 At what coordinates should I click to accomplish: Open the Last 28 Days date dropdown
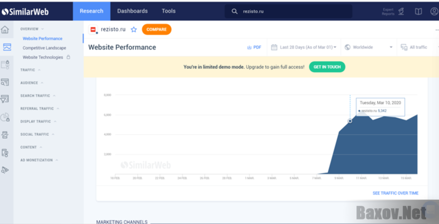(304, 47)
